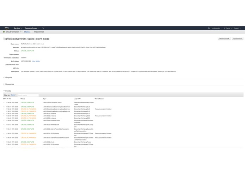Expand the 17:38:37 event row

4,114
